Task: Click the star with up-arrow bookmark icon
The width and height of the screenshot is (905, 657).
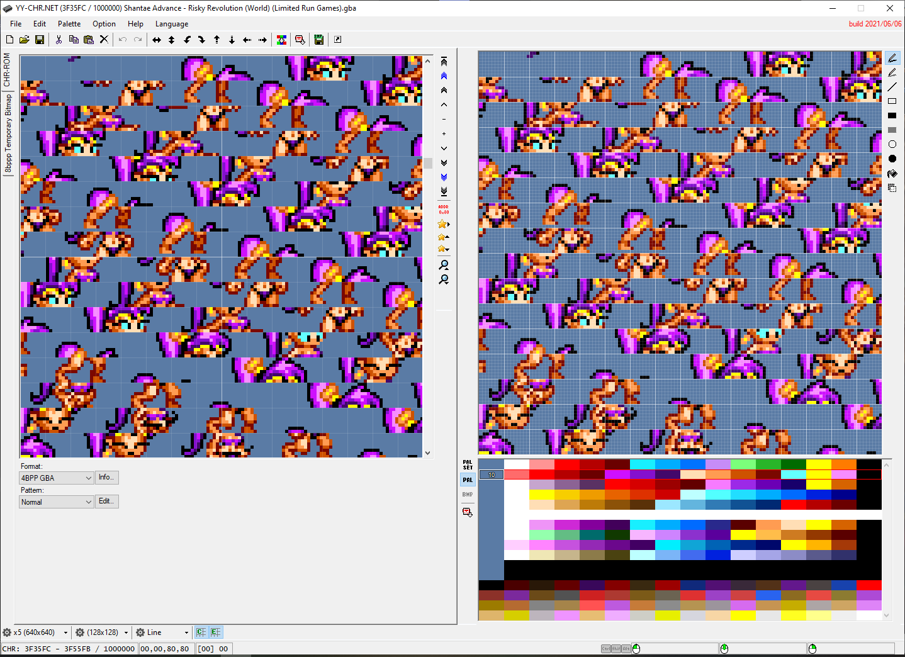Action: [444, 237]
